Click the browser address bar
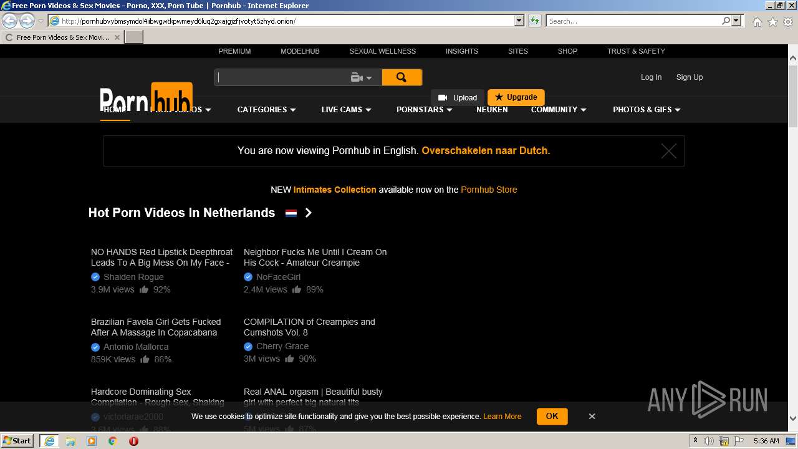The height and width of the screenshot is (449, 798). (x=281, y=21)
